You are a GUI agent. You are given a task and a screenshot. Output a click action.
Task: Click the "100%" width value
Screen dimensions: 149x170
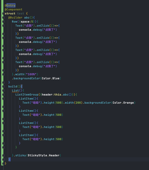31,74
